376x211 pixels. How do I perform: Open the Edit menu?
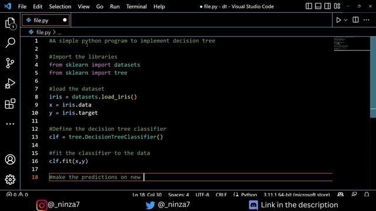coord(38,6)
